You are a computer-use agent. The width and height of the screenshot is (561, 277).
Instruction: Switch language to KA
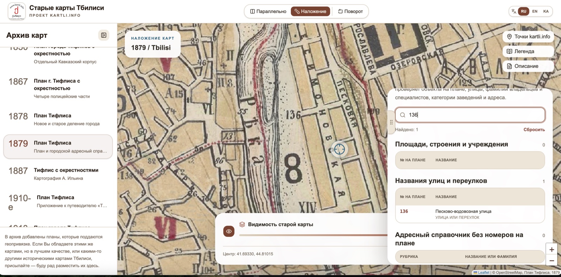tap(546, 11)
